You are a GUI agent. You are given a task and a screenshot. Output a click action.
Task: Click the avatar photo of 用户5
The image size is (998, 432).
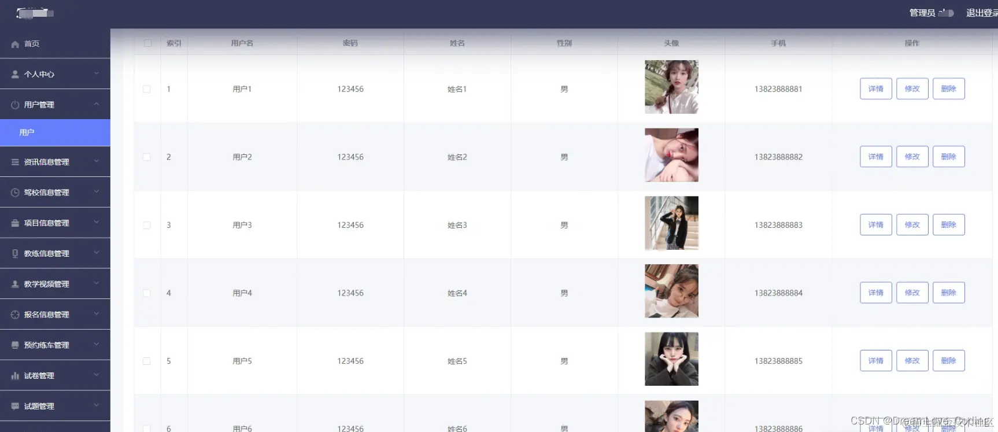671,359
